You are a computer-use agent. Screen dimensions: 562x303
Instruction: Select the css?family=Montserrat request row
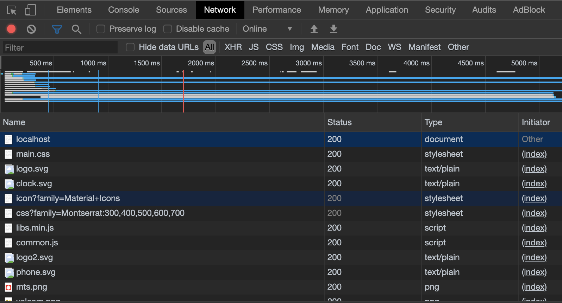point(281,213)
